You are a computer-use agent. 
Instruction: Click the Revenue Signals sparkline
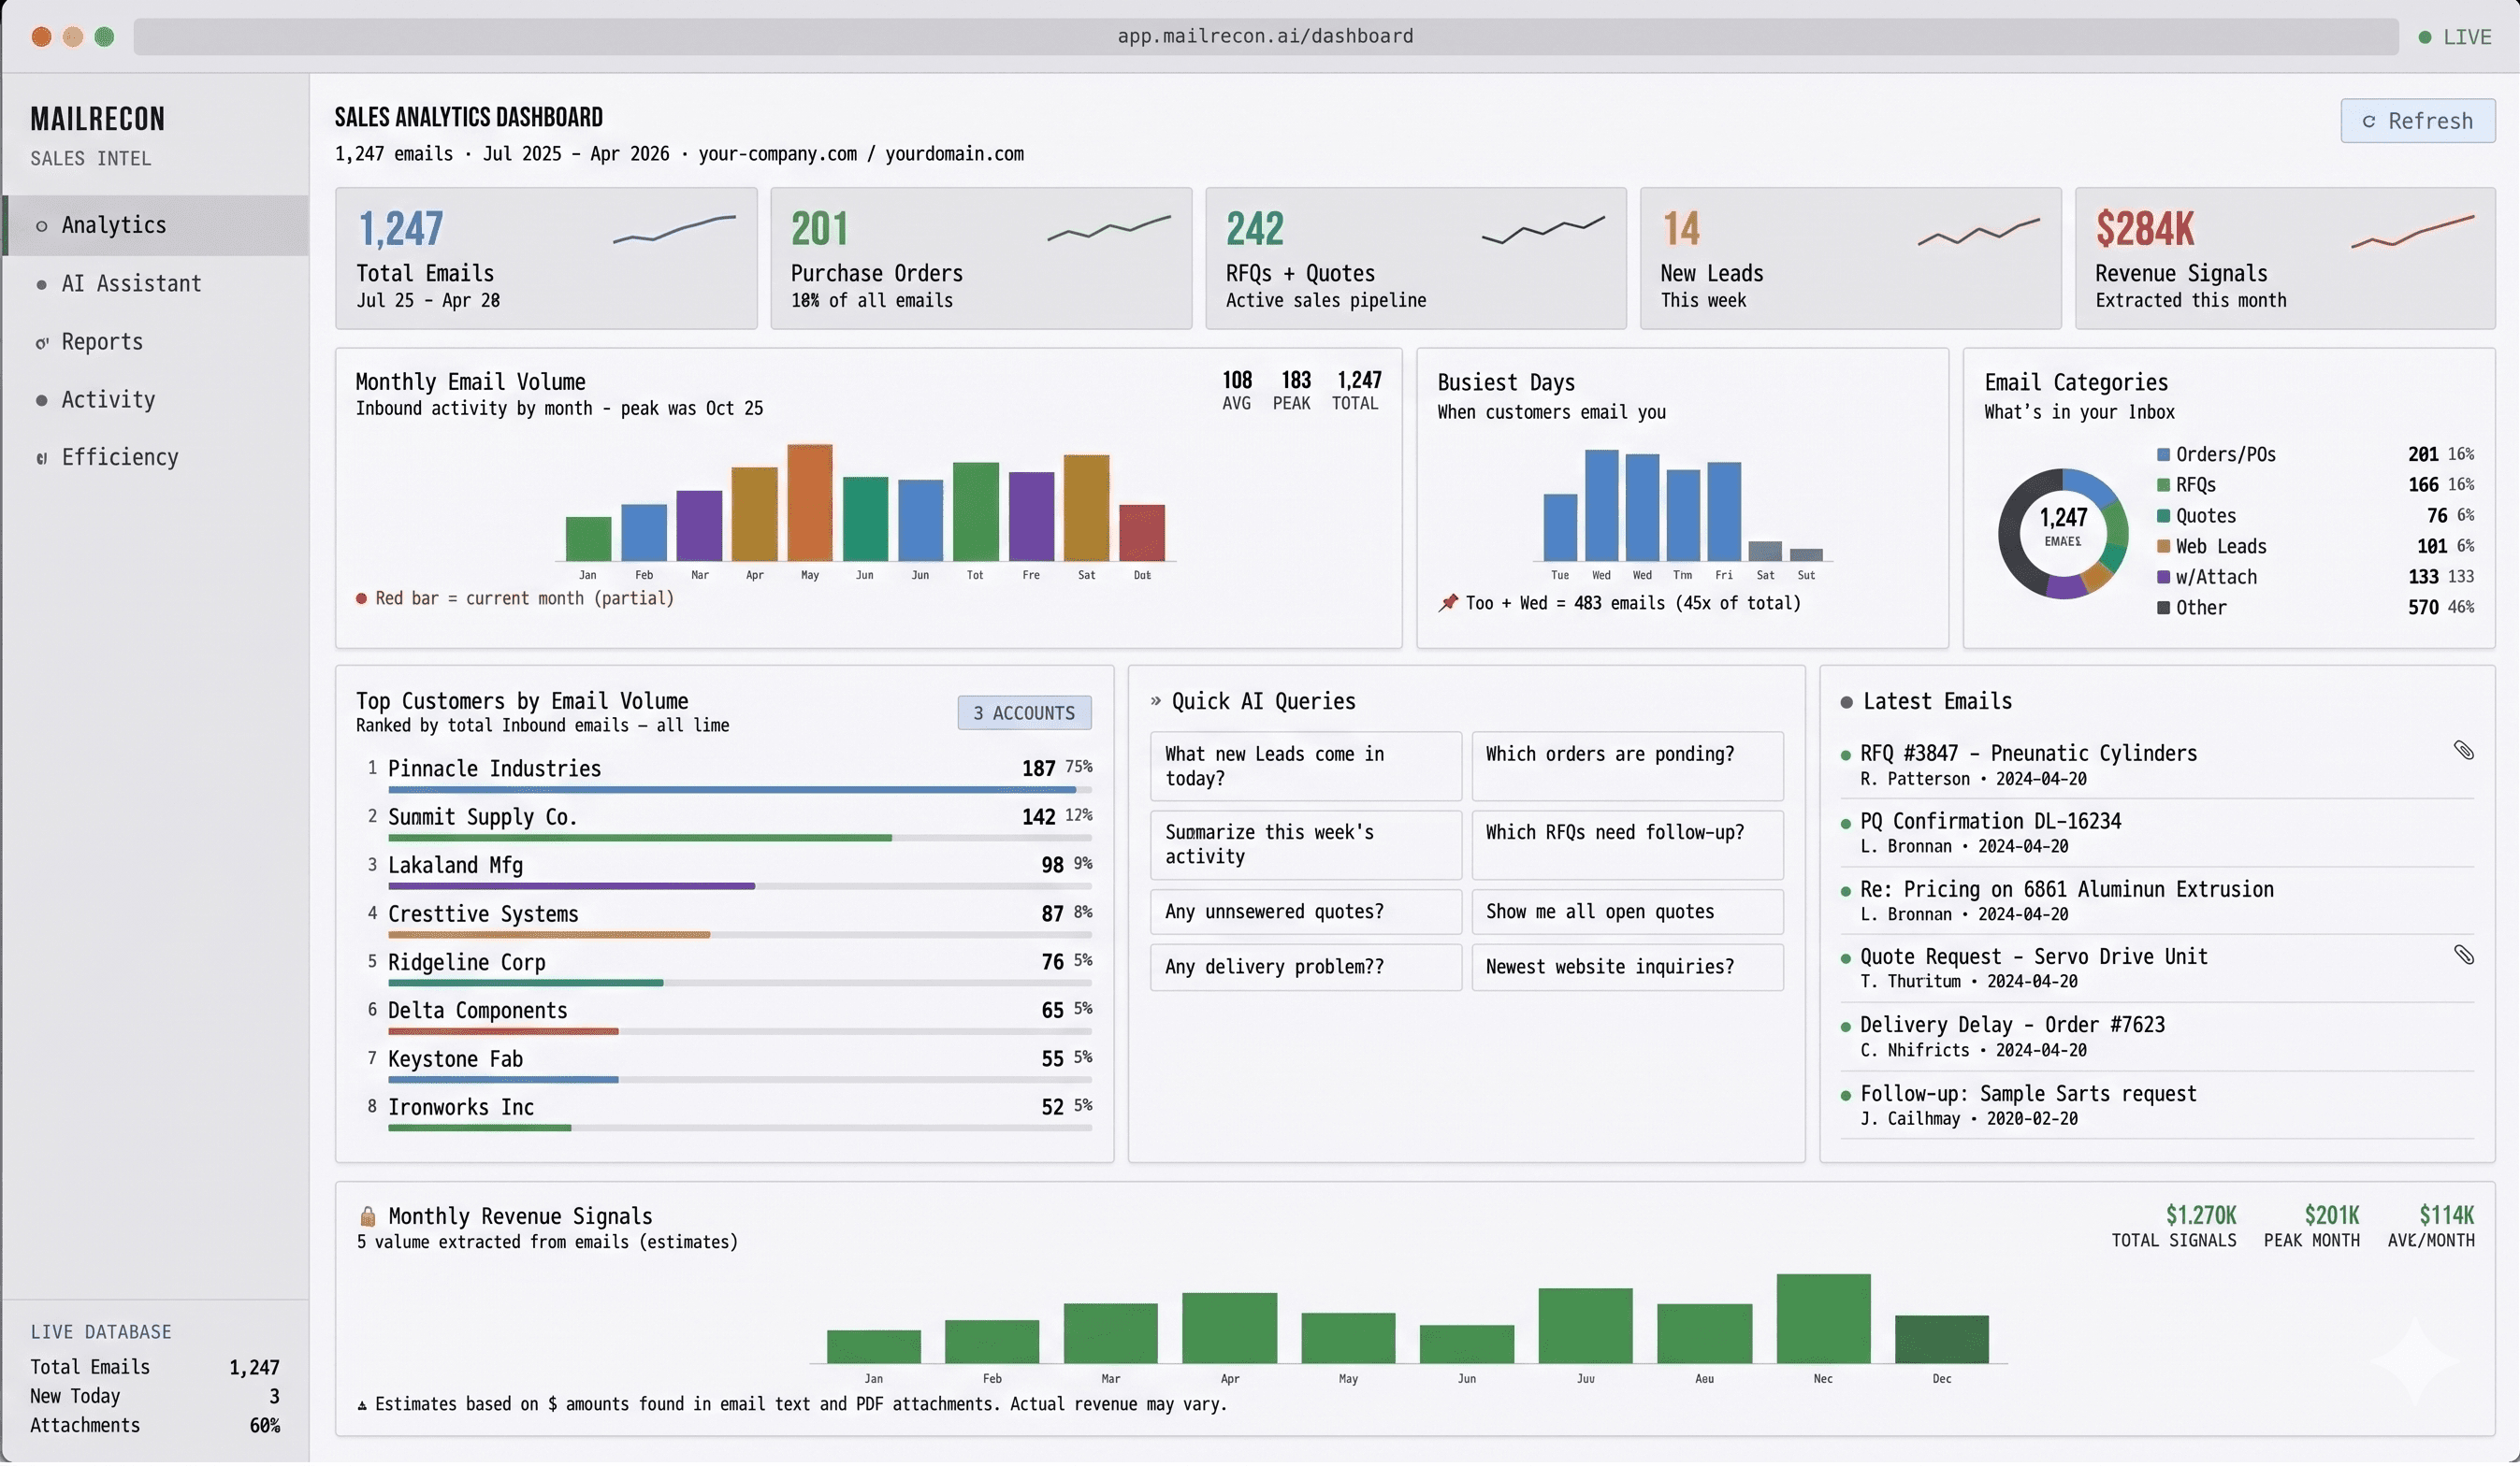[2412, 232]
